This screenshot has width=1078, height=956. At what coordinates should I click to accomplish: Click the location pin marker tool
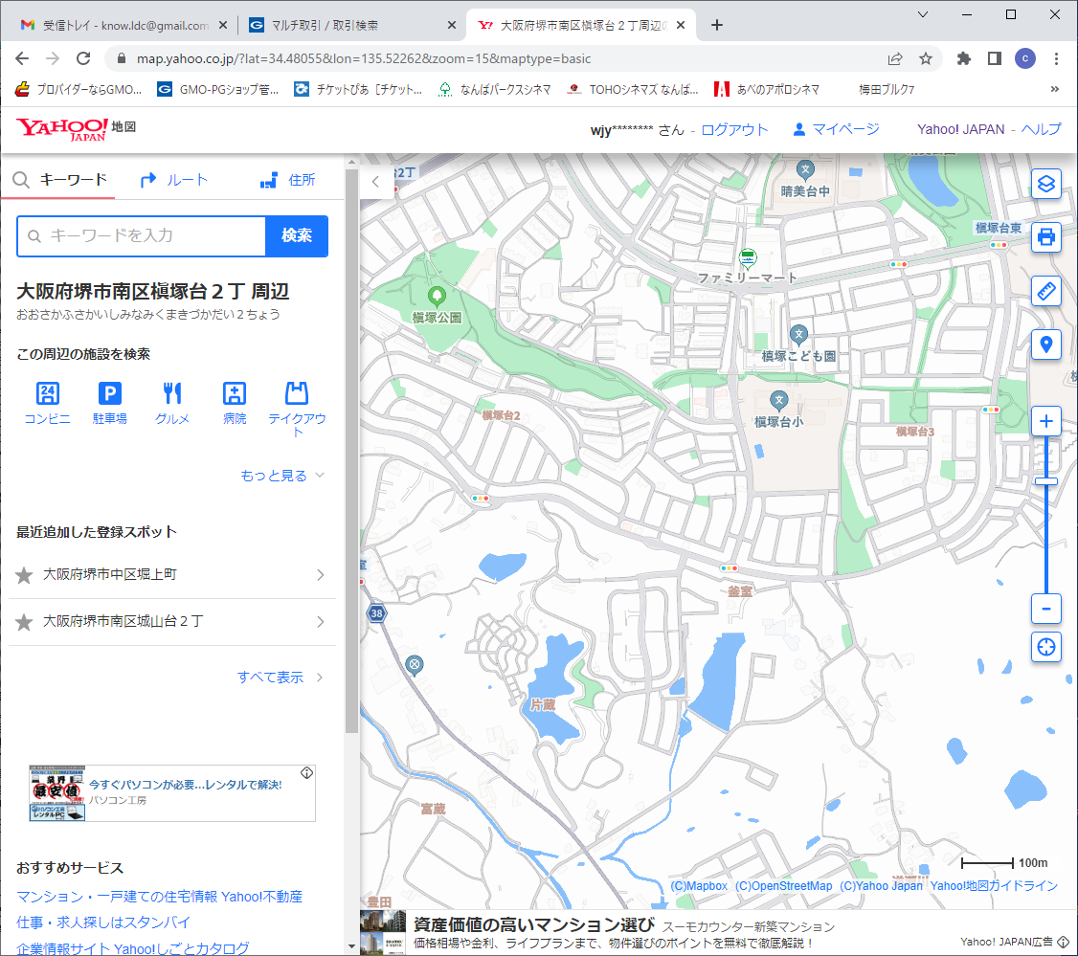click(1046, 345)
